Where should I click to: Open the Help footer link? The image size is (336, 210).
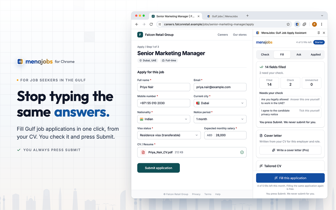pos(218,194)
